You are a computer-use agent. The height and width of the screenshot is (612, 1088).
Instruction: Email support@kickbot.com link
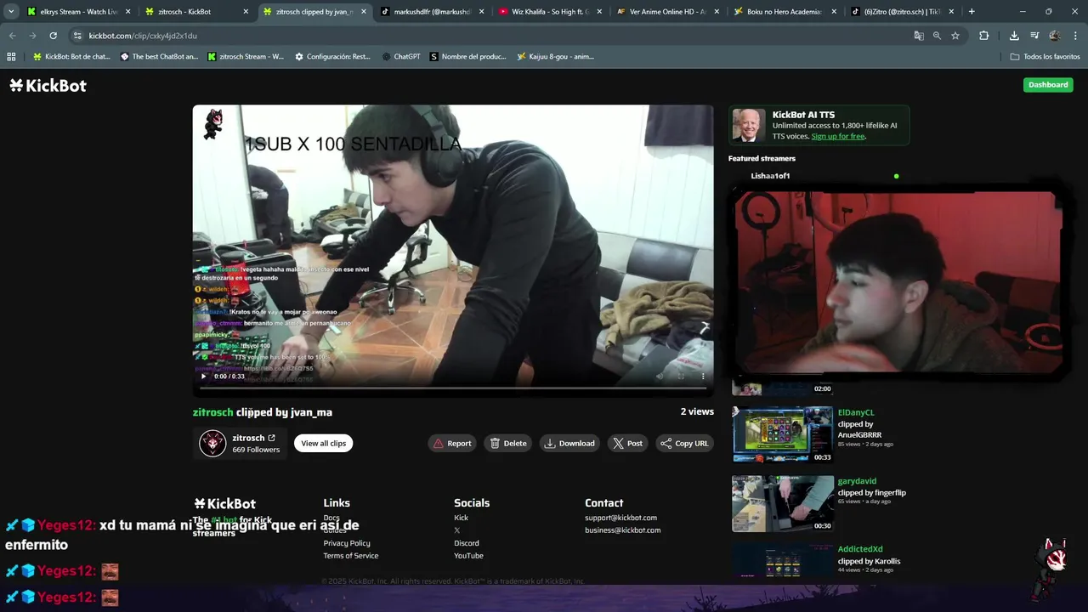(620, 518)
